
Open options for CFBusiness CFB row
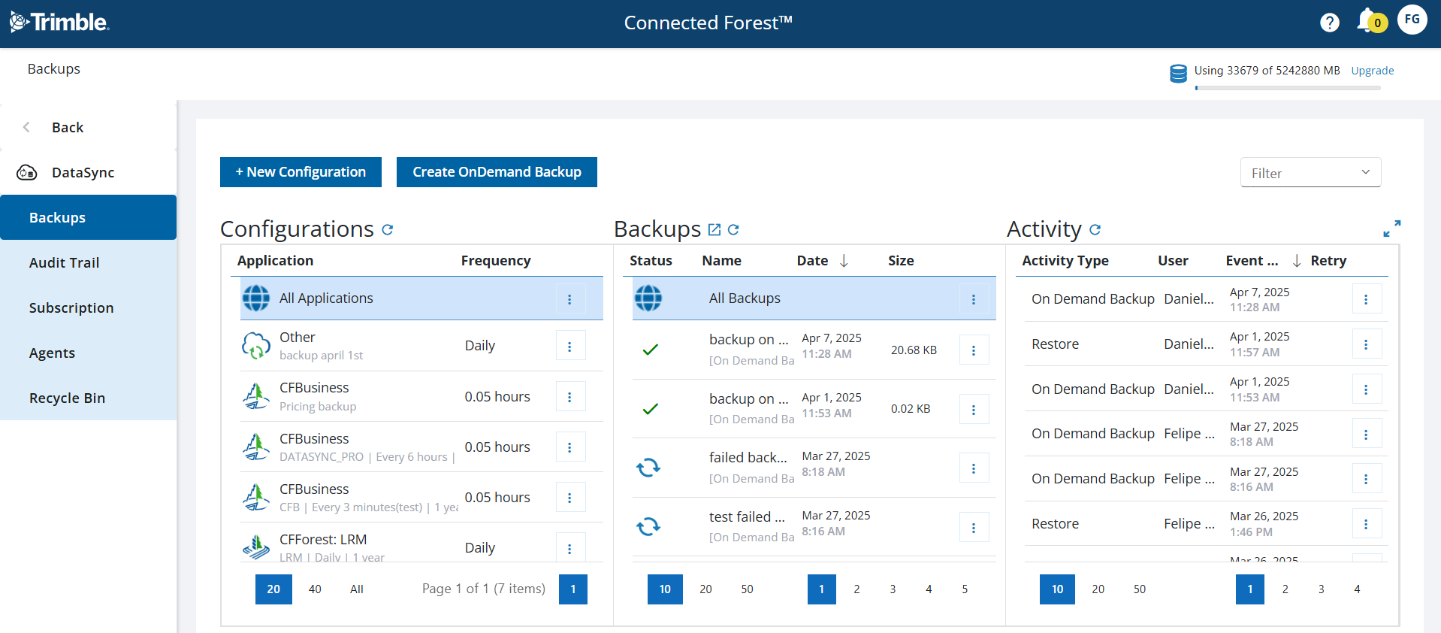point(570,498)
